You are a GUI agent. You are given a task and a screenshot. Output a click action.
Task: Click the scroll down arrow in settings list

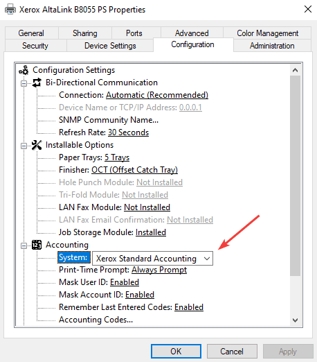point(295,320)
